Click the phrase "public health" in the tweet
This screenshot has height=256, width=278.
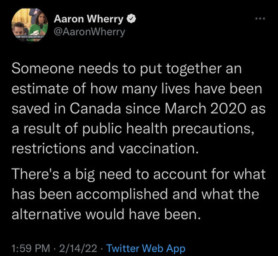click(125, 129)
